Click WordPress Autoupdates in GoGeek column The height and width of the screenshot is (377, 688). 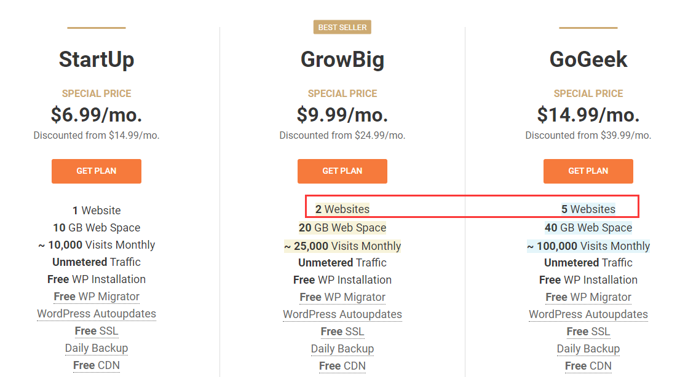coord(588,314)
